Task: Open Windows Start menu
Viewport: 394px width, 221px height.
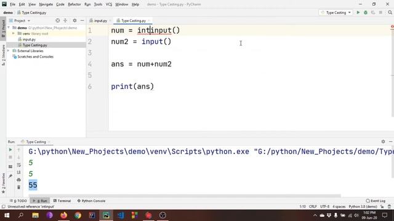Action: pyautogui.click(x=7, y=215)
